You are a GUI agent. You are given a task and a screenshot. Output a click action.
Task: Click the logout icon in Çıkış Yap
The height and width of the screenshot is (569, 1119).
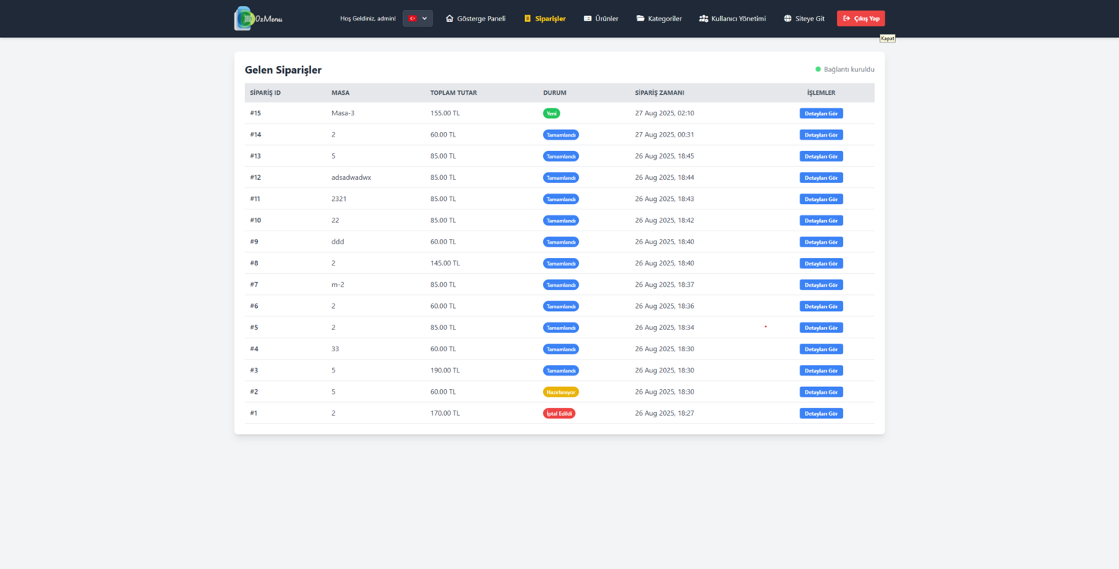point(847,18)
